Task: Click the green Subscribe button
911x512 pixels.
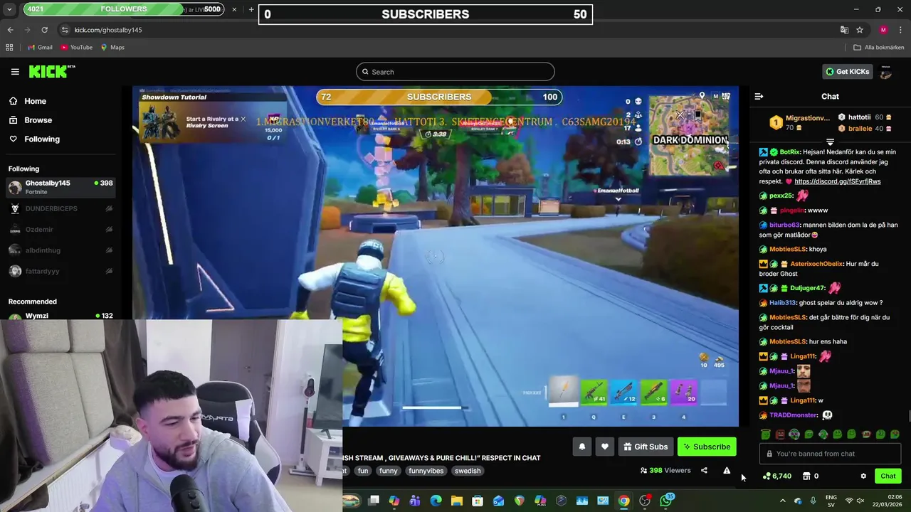Action: pos(707,447)
